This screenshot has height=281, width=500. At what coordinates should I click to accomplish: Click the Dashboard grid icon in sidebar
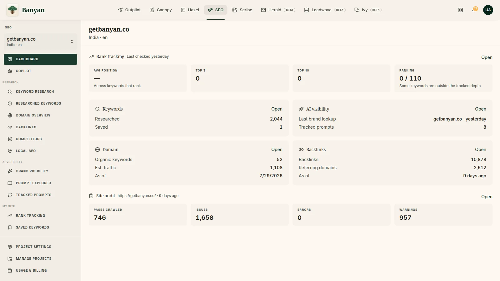click(10, 59)
